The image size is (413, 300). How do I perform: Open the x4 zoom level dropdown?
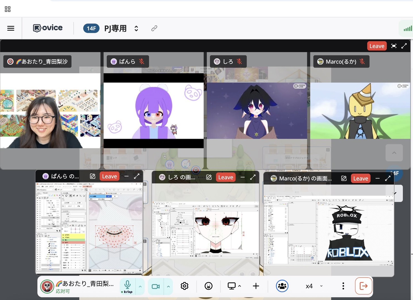[x=314, y=286]
